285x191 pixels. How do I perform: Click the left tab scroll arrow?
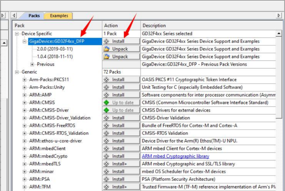tap(14, 16)
